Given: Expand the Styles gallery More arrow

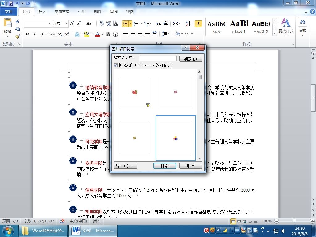Looking at the screenshot, I should [274, 33].
